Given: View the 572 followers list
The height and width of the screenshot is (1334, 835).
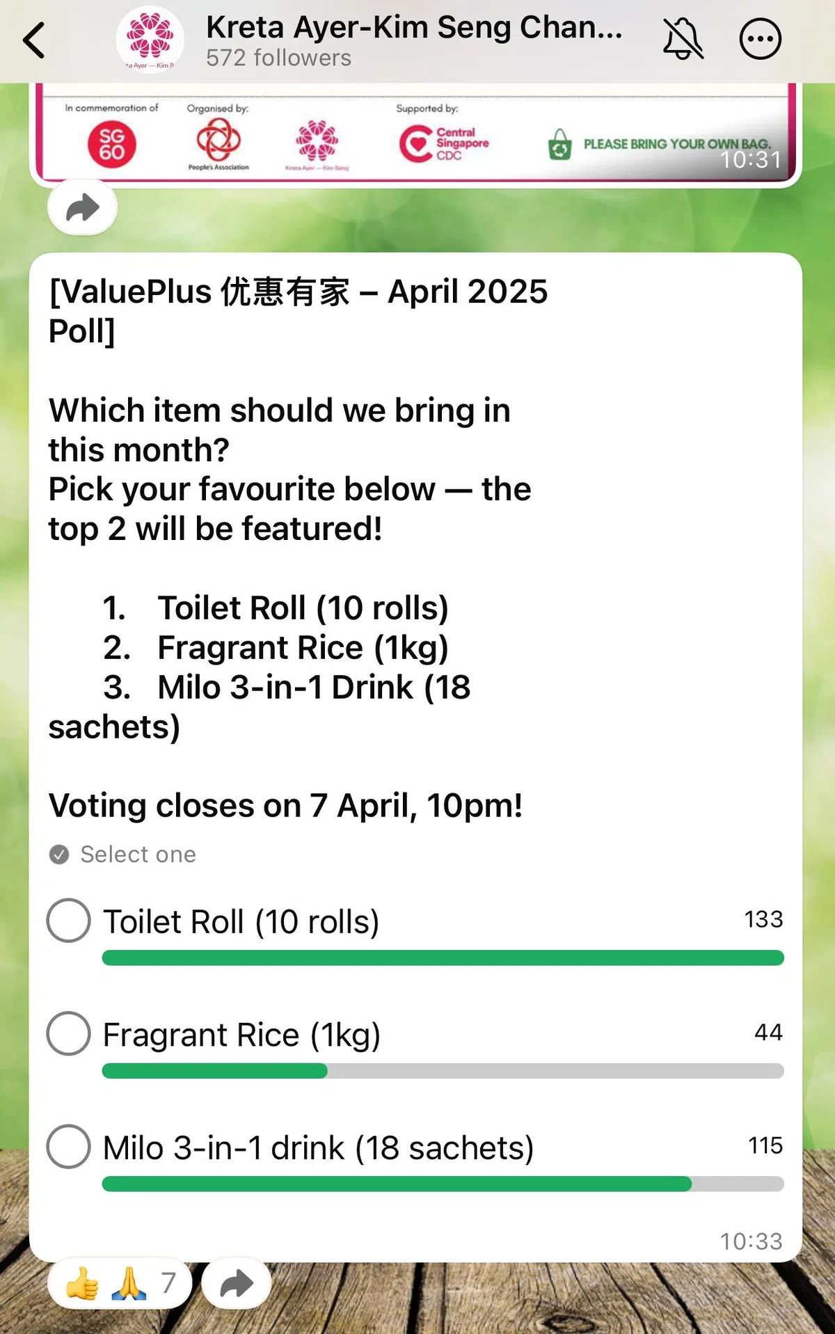Looking at the screenshot, I should click(278, 58).
